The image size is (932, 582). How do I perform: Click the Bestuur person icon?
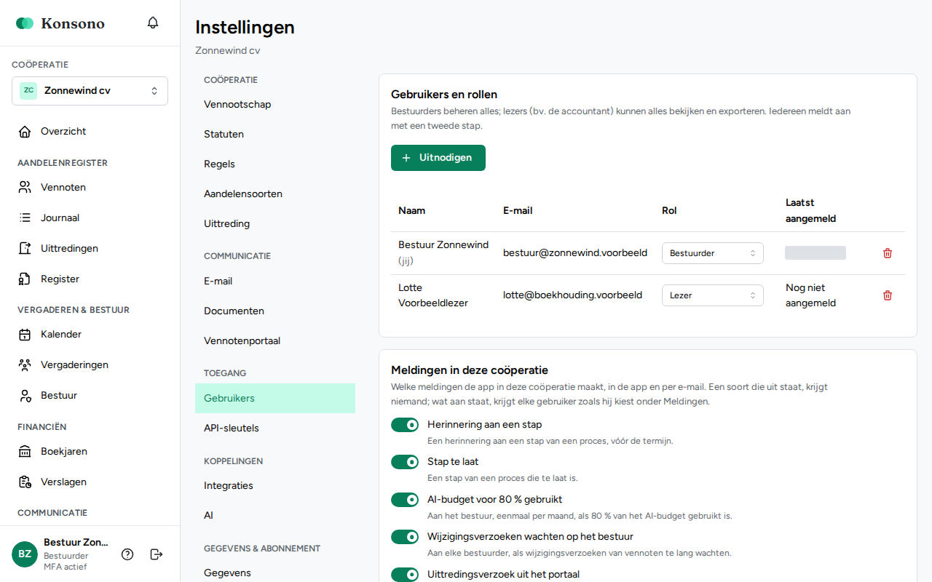coord(25,396)
